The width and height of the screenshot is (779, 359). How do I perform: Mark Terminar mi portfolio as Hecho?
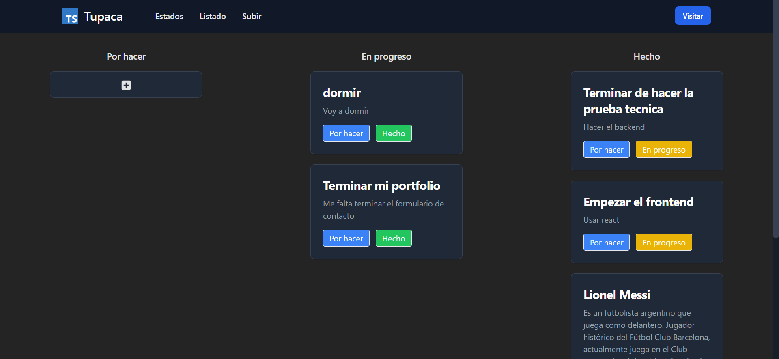394,238
